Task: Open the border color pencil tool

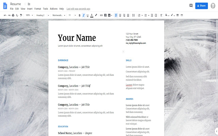Action: tap(173, 15)
